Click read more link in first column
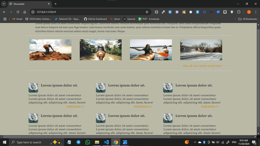The width and height of the screenshot is (260, 146). (75, 106)
